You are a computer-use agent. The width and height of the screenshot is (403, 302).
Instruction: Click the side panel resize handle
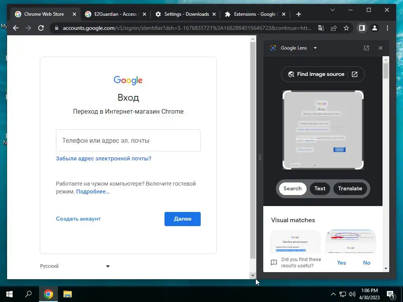point(260,157)
